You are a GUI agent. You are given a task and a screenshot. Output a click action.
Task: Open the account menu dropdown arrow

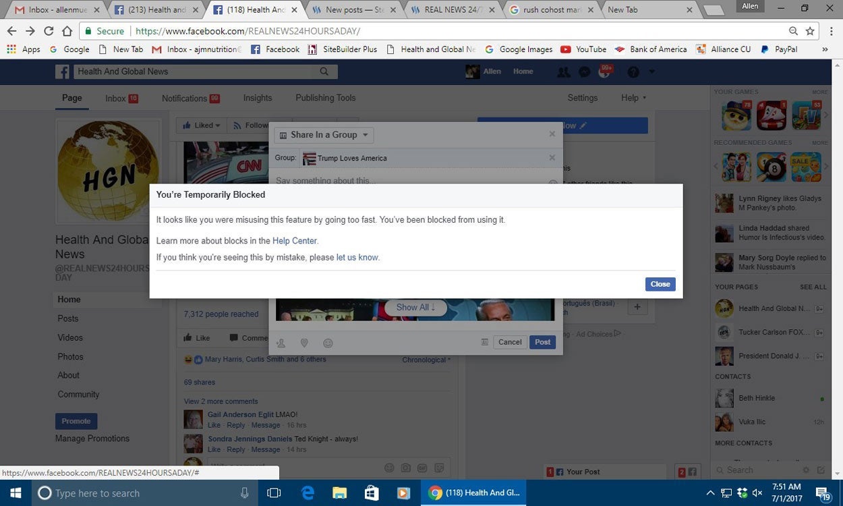pos(652,72)
